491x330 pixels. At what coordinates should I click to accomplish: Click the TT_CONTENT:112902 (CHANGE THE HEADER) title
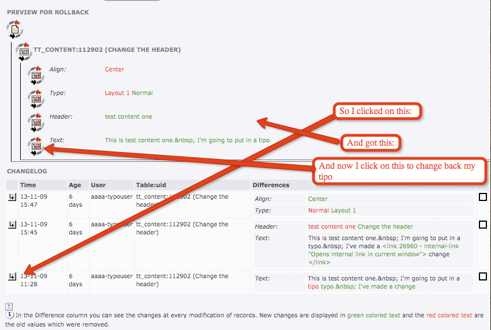(107, 50)
